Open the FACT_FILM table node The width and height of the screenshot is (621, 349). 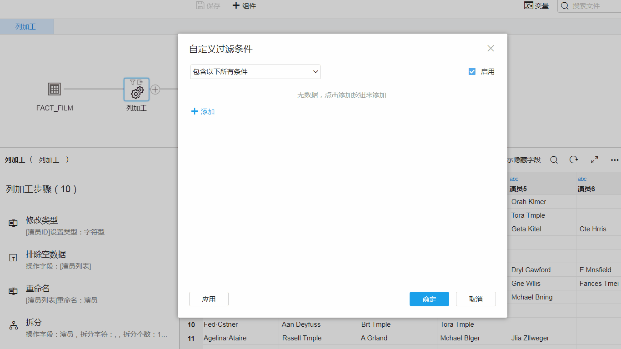(55, 90)
